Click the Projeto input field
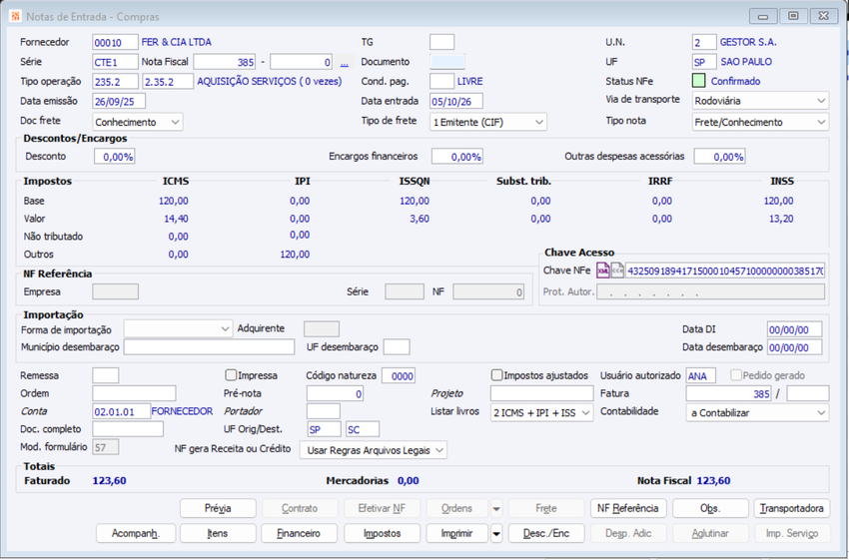This screenshot has height=560, width=849. [542, 393]
